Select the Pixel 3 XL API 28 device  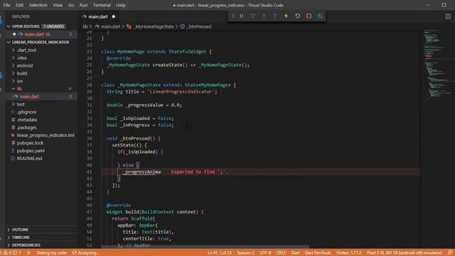(404, 253)
